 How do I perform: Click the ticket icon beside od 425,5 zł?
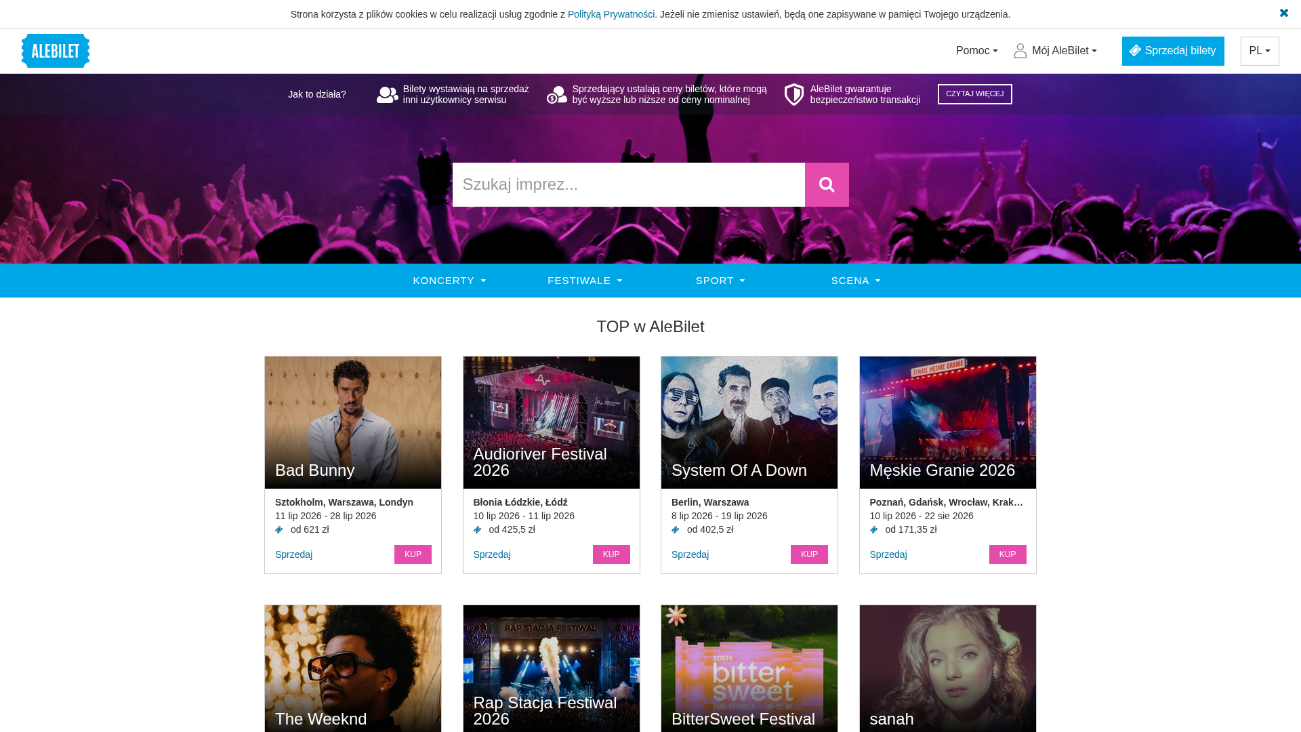478,530
